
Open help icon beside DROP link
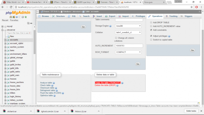point(117,85)
